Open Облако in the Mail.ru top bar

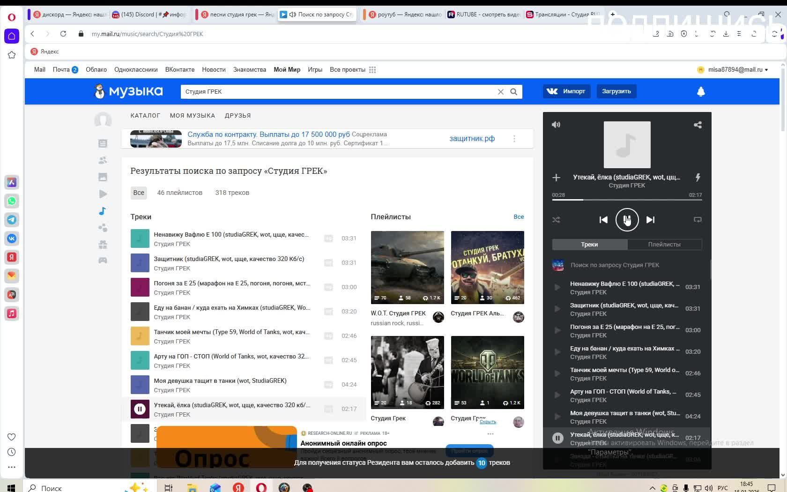tap(96, 70)
